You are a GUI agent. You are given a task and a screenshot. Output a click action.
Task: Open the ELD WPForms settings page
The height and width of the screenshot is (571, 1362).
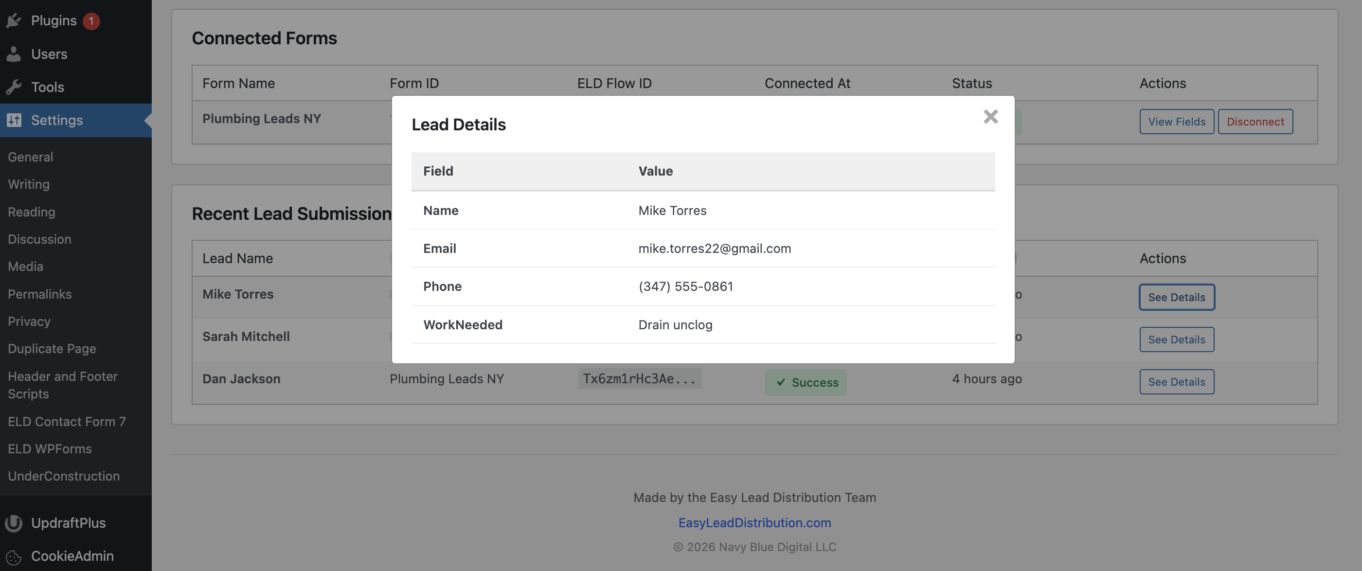click(50, 448)
